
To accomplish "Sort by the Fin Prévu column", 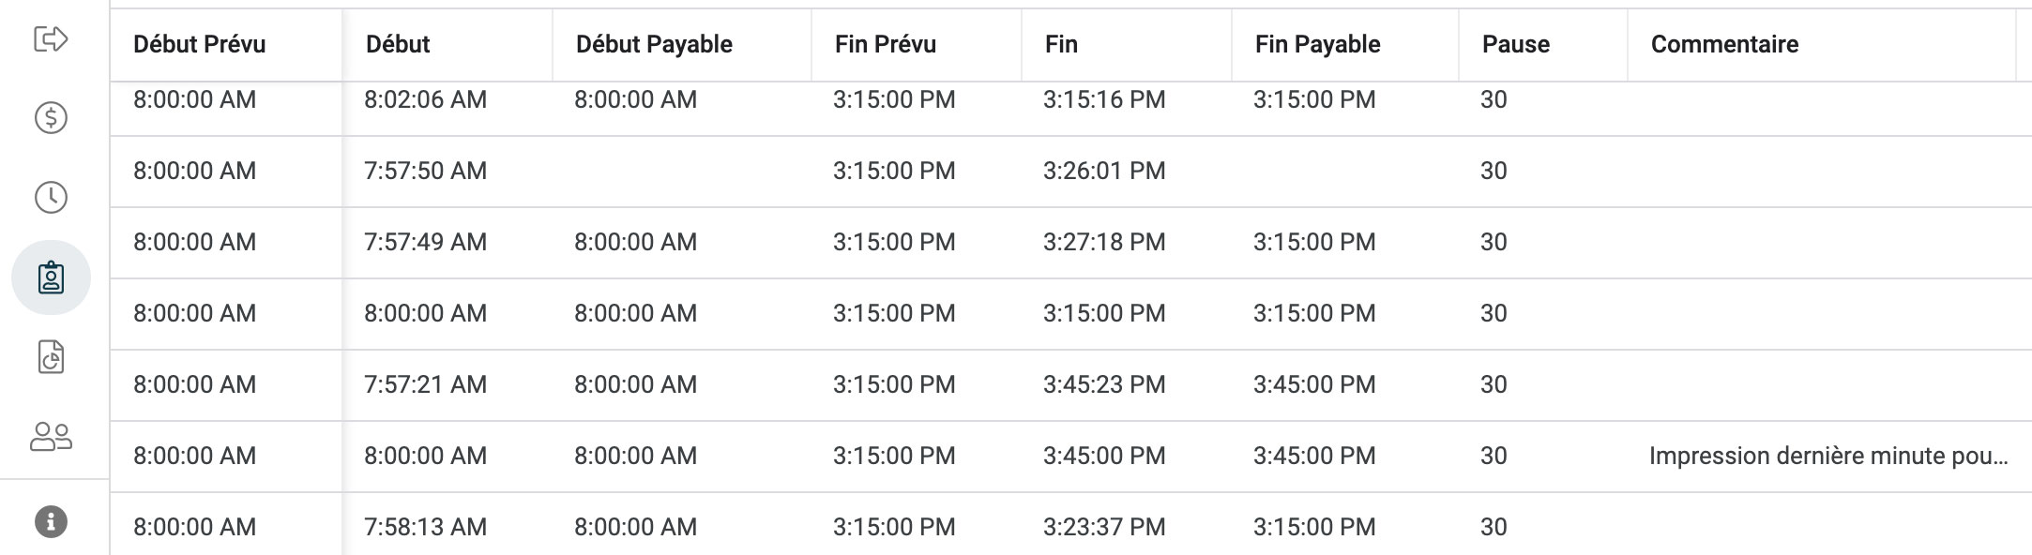I will click(x=885, y=44).
